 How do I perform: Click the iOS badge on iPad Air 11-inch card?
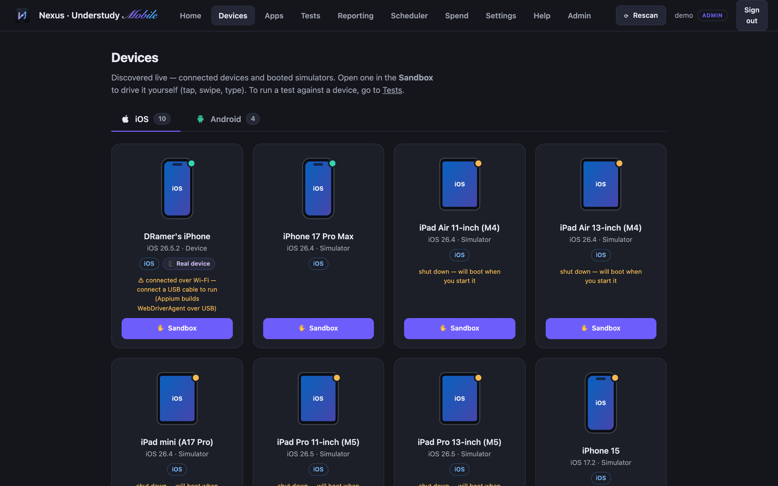click(459, 255)
